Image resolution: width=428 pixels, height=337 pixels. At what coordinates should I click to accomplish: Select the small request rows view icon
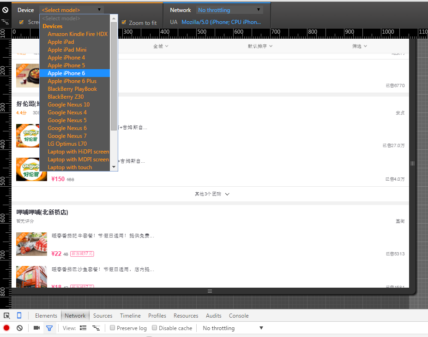pyautogui.click(x=96, y=328)
